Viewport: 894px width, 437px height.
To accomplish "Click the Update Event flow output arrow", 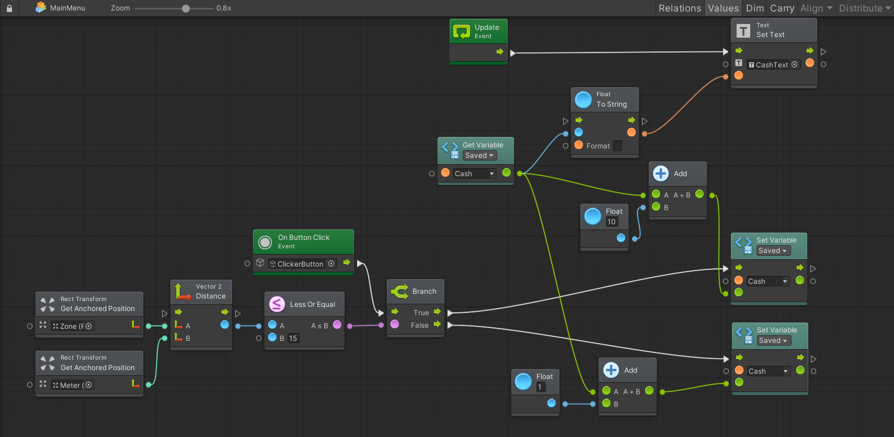I will [500, 52].
